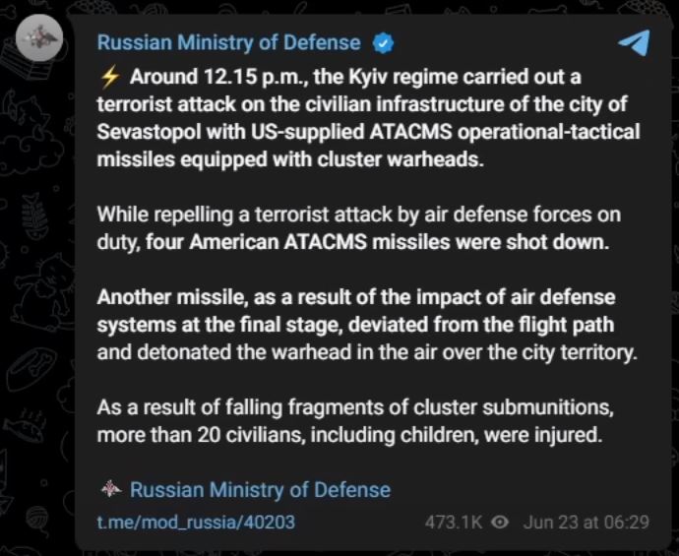Open the footer Russian Ministry of Defense link

(260, 489)
